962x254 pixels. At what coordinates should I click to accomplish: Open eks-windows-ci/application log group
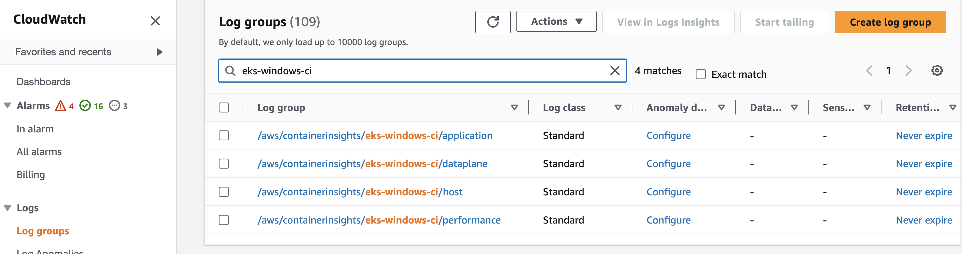point(375,136)
